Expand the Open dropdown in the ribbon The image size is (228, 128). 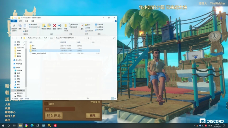(x=91, y=25)
